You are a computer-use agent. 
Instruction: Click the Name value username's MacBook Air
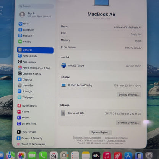(x=128, y=27)
